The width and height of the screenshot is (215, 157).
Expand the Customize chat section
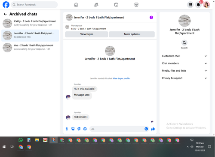click(184, 56)
